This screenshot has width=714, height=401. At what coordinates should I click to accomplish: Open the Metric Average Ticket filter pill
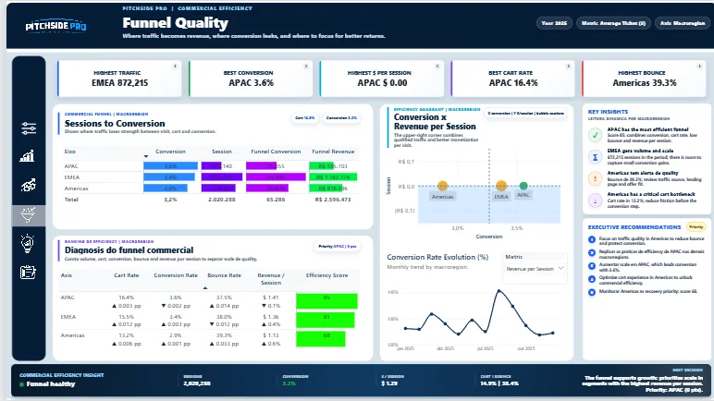[x=613, y=23]
